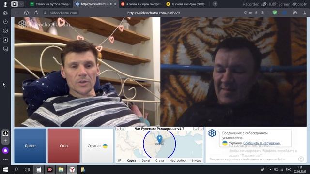Click the sound indicator button in the top bar
The width and height of the screenshot is (310, 174).
point(15,4)
